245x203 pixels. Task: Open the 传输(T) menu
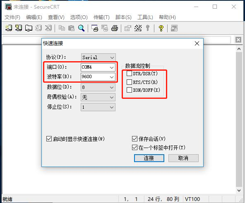(101, 17)
